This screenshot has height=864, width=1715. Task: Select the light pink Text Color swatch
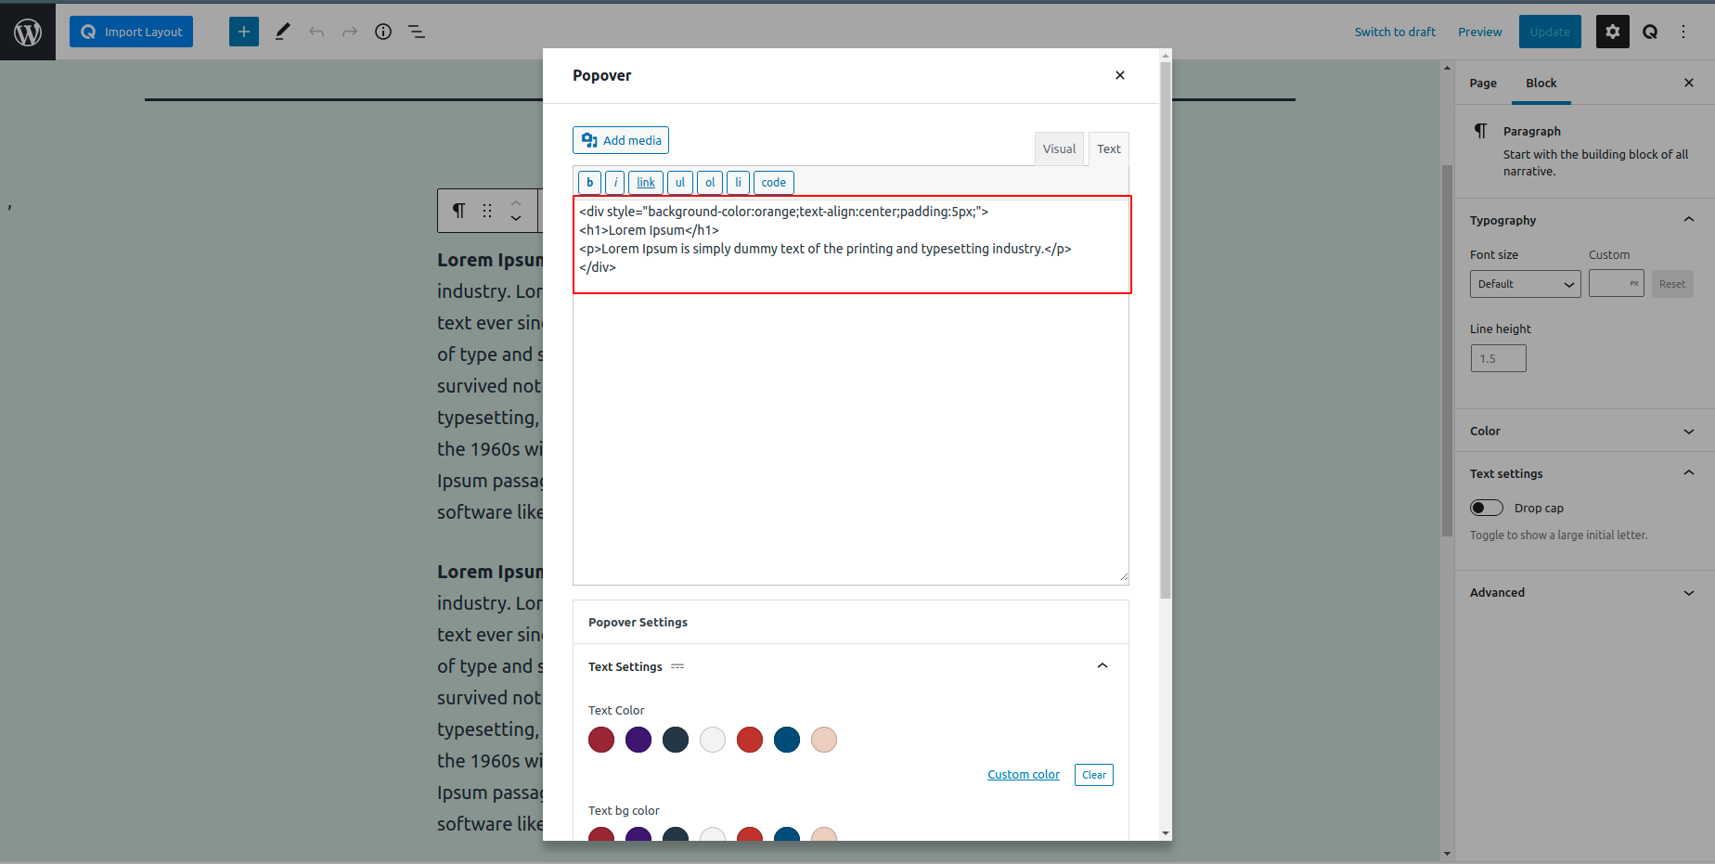click(x=824, y=740)
